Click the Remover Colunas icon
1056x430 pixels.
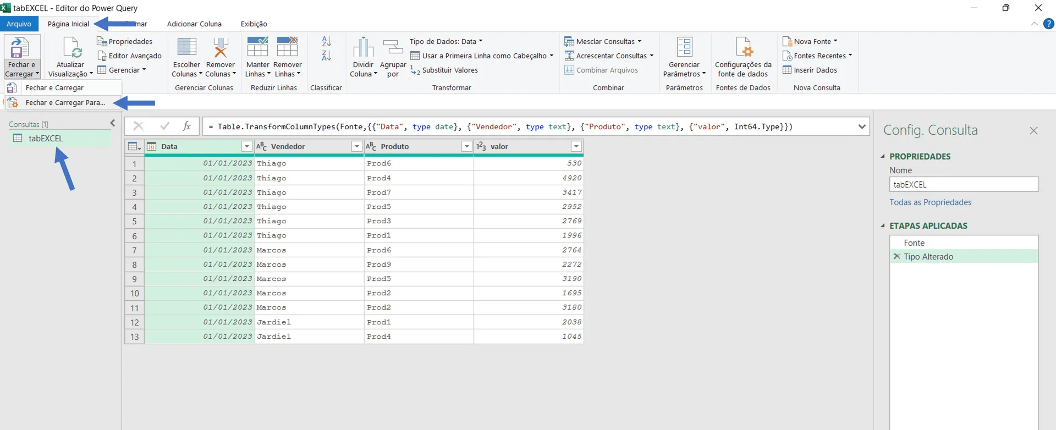click(221, 47)
